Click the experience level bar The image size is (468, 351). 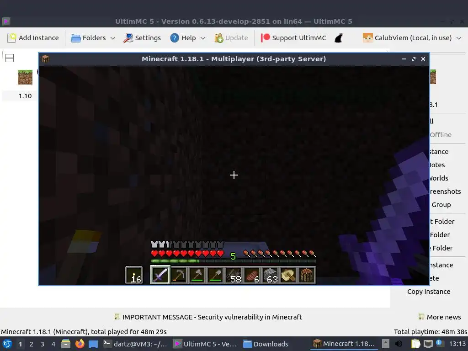pos(234,261)
